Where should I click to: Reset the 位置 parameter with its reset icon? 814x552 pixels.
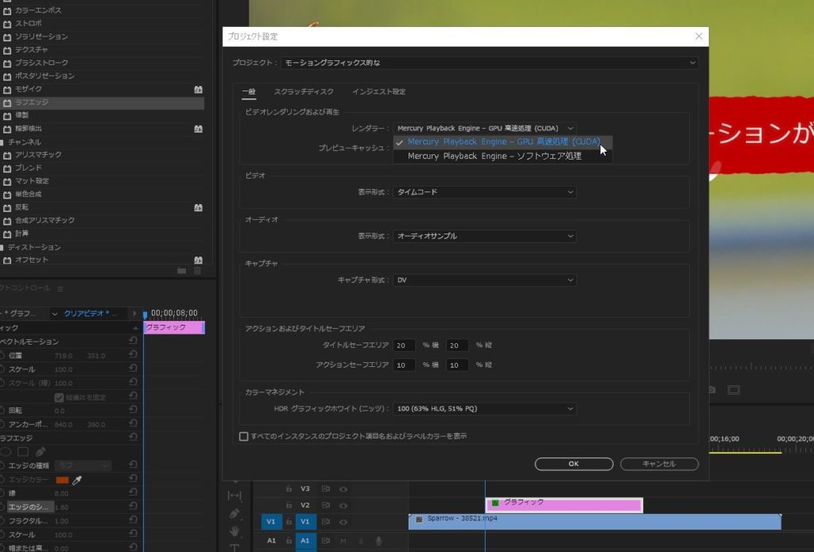(134, 356)
